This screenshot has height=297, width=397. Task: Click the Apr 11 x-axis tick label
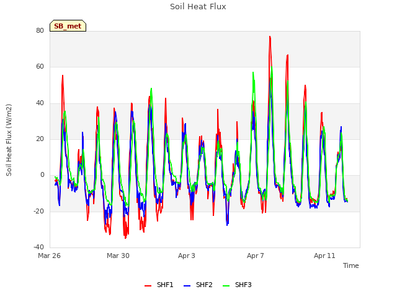tap(324, 256)
